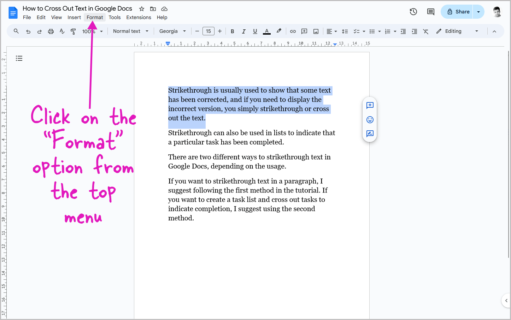Open text color picker
Image resolution: width=511 pixels, height=320 pixels.
point(267,31)
